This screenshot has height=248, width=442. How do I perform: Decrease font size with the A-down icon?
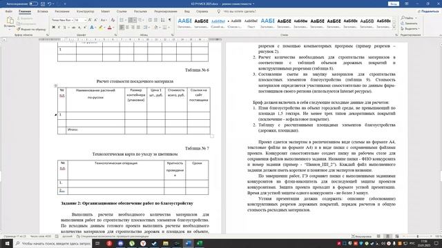pos(95,20)
